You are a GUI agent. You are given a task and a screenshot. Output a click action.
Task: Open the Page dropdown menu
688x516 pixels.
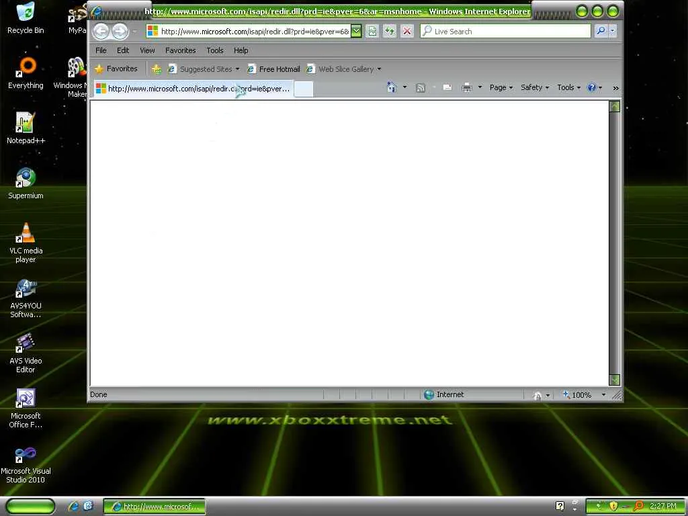coord(501,87)
